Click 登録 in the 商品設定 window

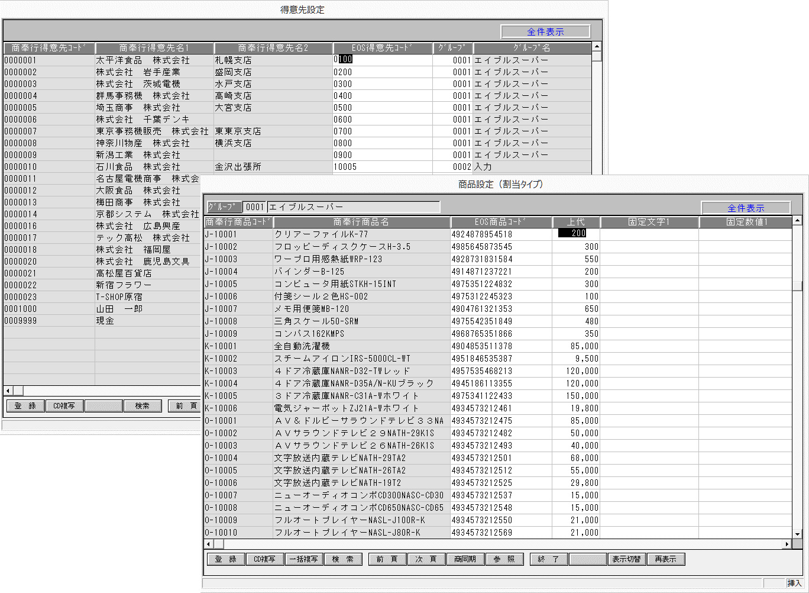(226, 559)
